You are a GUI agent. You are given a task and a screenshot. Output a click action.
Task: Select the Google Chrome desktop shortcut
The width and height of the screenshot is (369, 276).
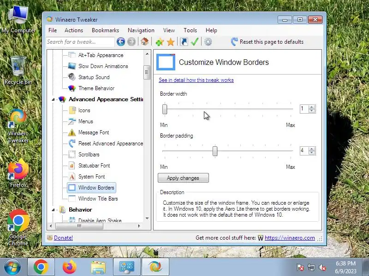click(x=18, y=228)
